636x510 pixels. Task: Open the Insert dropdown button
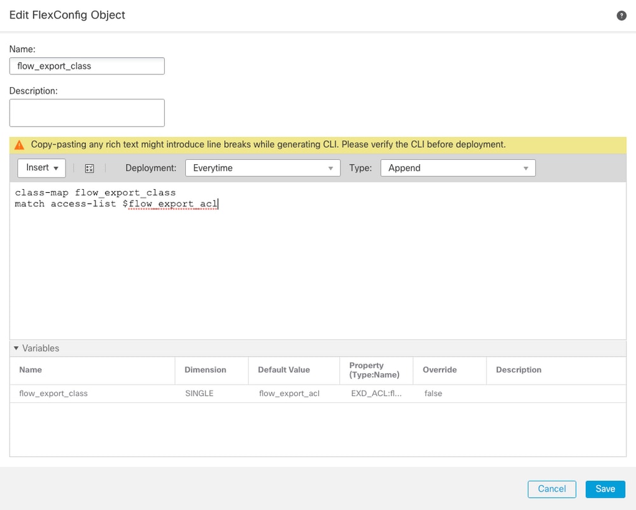point(42,168)
